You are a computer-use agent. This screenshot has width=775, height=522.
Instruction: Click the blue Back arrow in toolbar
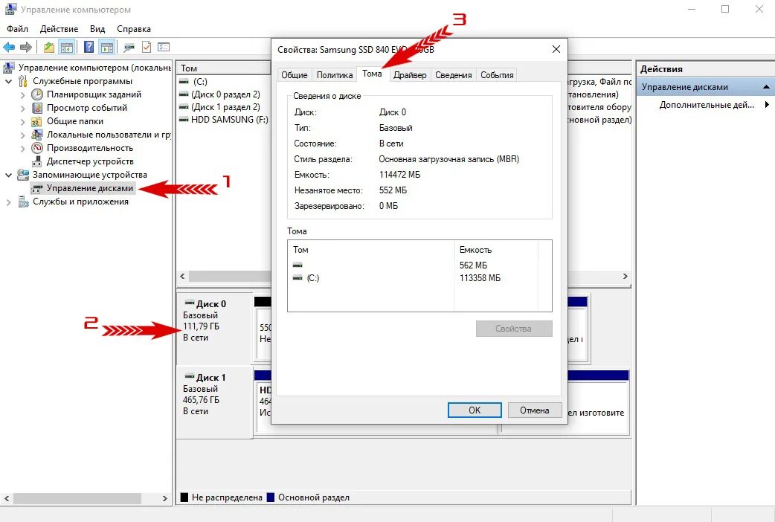tap(9, 48)
